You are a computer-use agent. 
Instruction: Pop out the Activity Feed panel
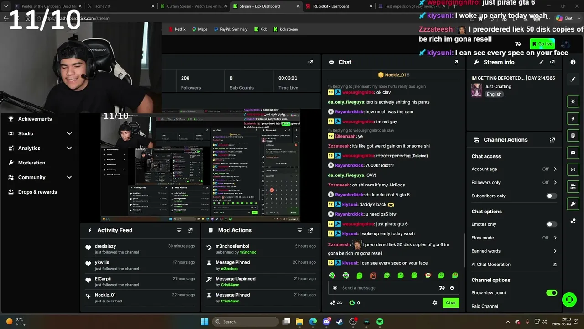(190, 230)
